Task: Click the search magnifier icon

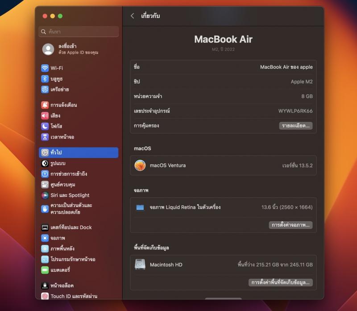Action: [43, 32]
